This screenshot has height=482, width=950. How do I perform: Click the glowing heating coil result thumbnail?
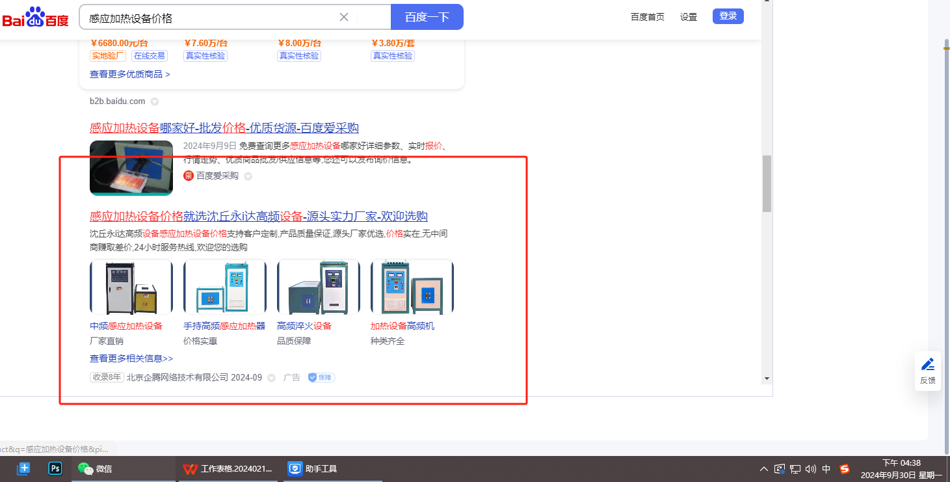pos(131,168)
